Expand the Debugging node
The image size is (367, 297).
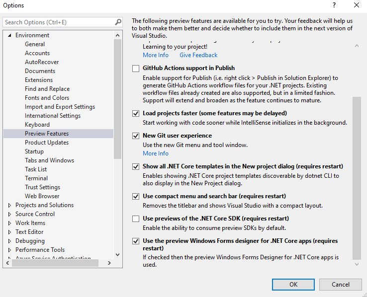(9, 241)
